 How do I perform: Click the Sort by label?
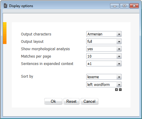point(27,76)
